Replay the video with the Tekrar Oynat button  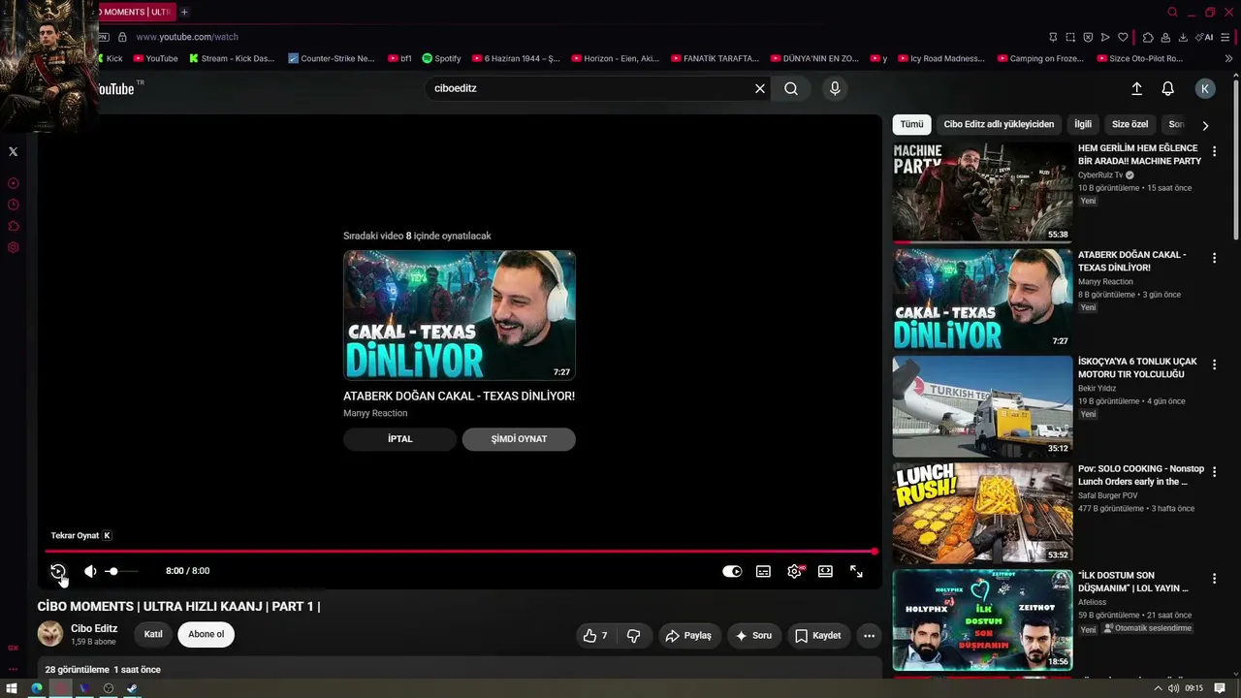click(58, 572)
